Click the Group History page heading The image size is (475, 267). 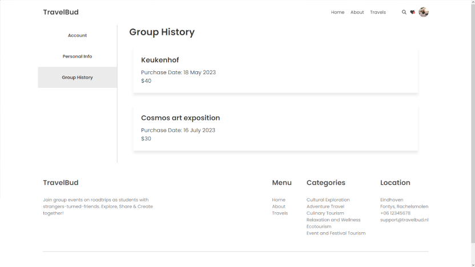point(162,32)
